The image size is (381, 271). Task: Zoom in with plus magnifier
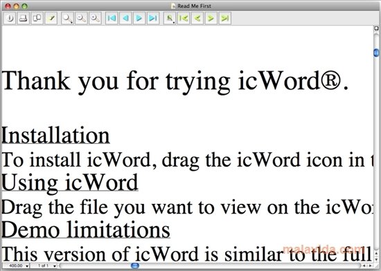[x=95, y=18]
